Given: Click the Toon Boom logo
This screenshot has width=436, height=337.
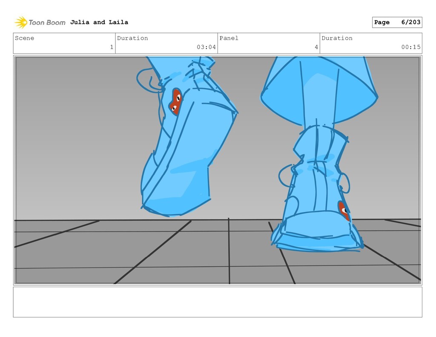Looking at the screenshot, I should pyautogui.click(x=40, y=22).
